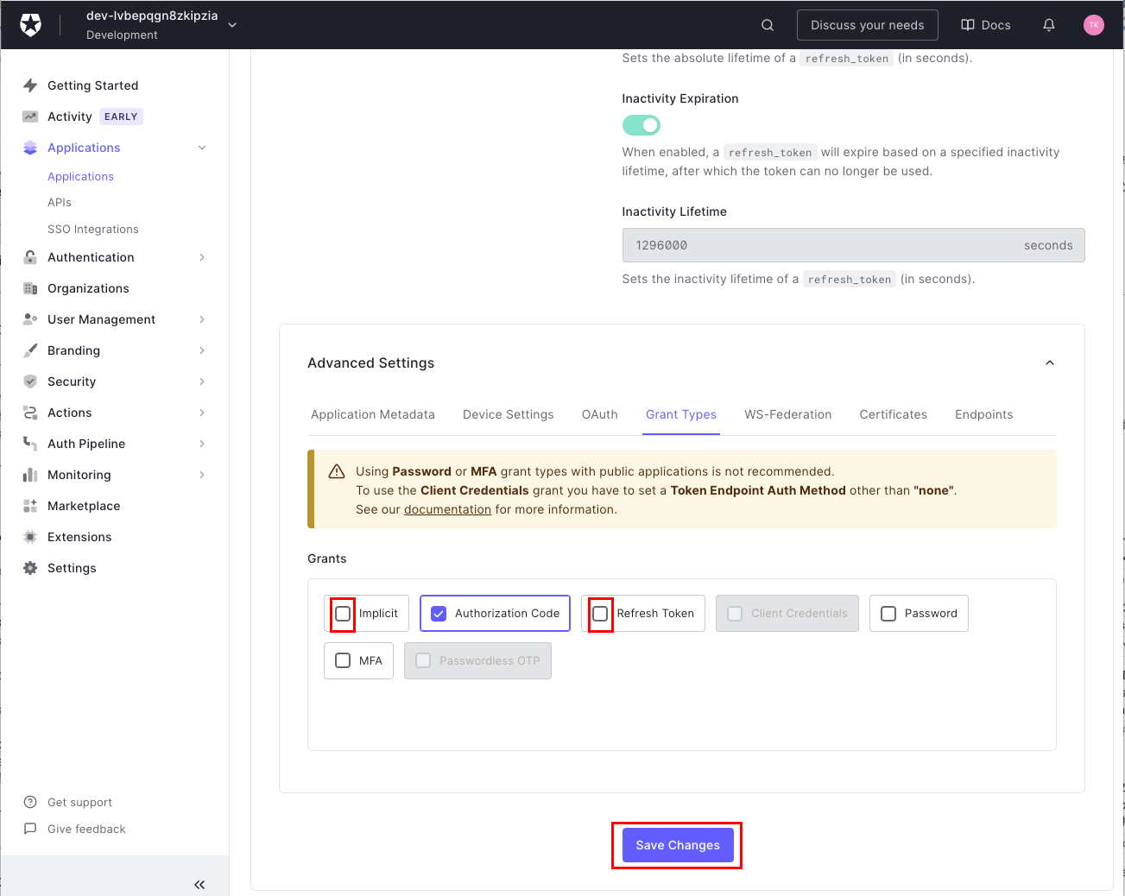The width and height of the screenshot is (1125, 896).
Task: Collapse sidebar with double chevron icon
Action: pyautogui.click(x=199, y=884)
